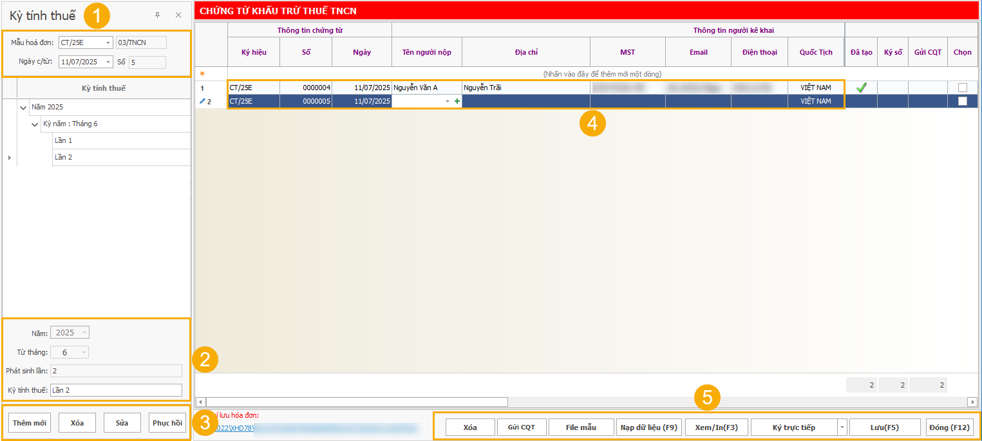The width and height of the screenshot is (982, 441).
Task: Click the green checkmark in Đã tạo column
Action: tap(861, 88)
